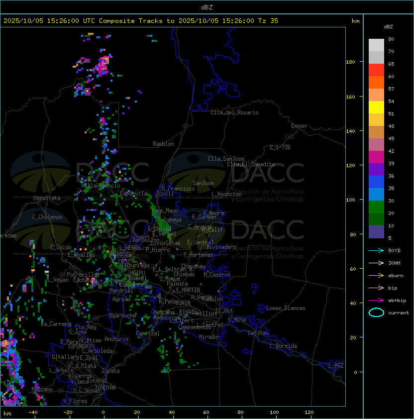Click the Ramblon label near the top
414x419 pixels.
(x=163, y=144)
